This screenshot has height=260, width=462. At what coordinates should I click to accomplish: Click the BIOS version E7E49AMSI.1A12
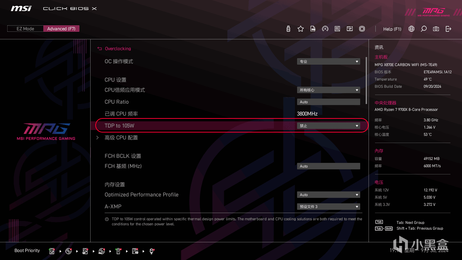[437, 72]
